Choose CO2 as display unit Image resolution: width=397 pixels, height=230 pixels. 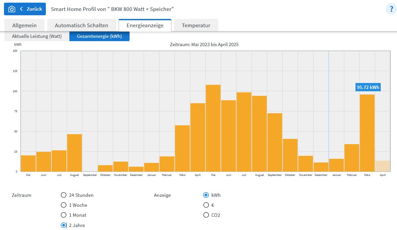206,215
